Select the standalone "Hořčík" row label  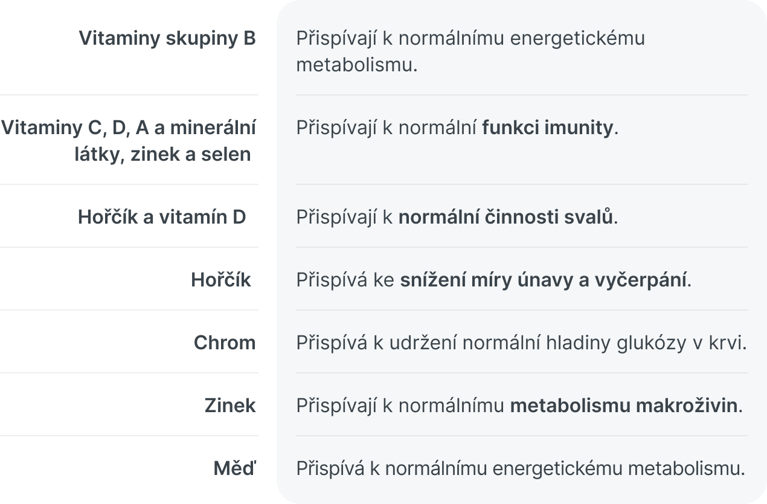[x=221, y=280]
